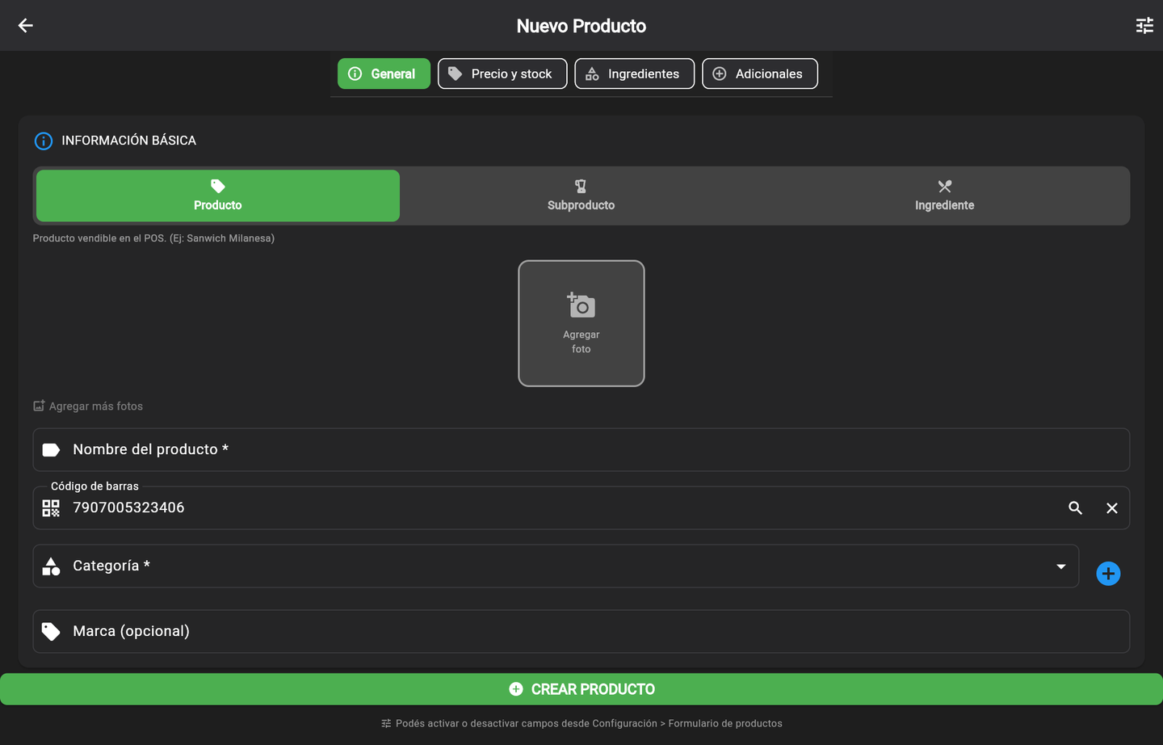The height and width of the screenshot is (745, 1163).
Task: Click the INFORMACIÓN BÁSICA heading text
Action: click(x=129, y=141)
